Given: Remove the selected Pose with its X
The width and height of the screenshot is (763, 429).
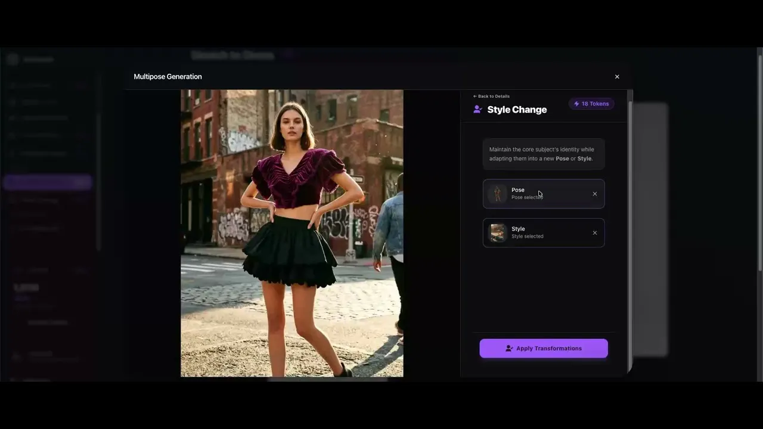Looking at the screenshot, I should click(x=594, y=194).
